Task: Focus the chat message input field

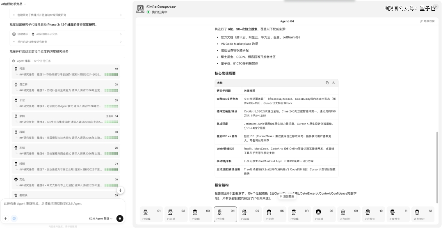Action: tap(62, 204)
